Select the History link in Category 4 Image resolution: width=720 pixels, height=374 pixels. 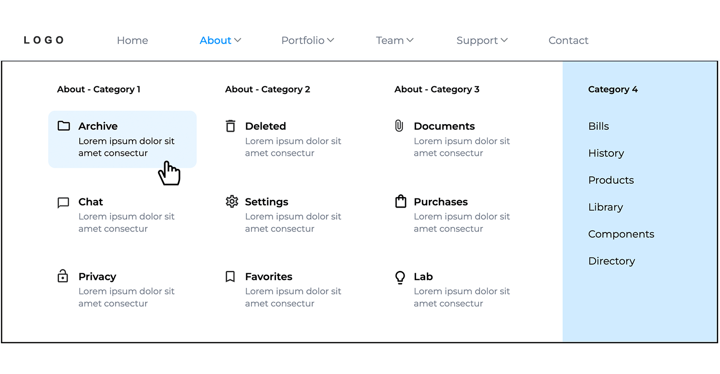(x=606, y=153)
